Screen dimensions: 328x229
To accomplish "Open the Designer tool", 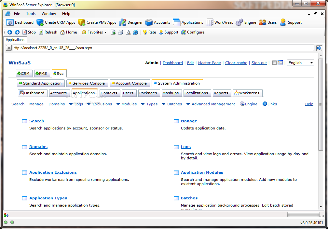I will (131, 22).
